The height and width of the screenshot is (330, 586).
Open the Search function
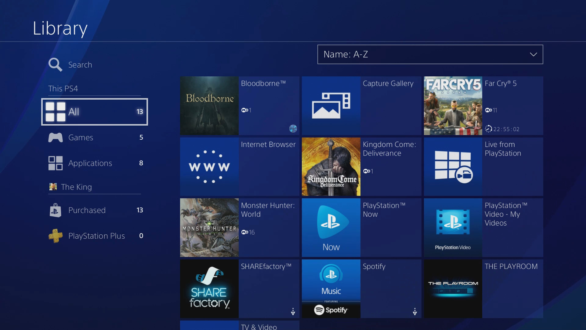coord(80,64)
